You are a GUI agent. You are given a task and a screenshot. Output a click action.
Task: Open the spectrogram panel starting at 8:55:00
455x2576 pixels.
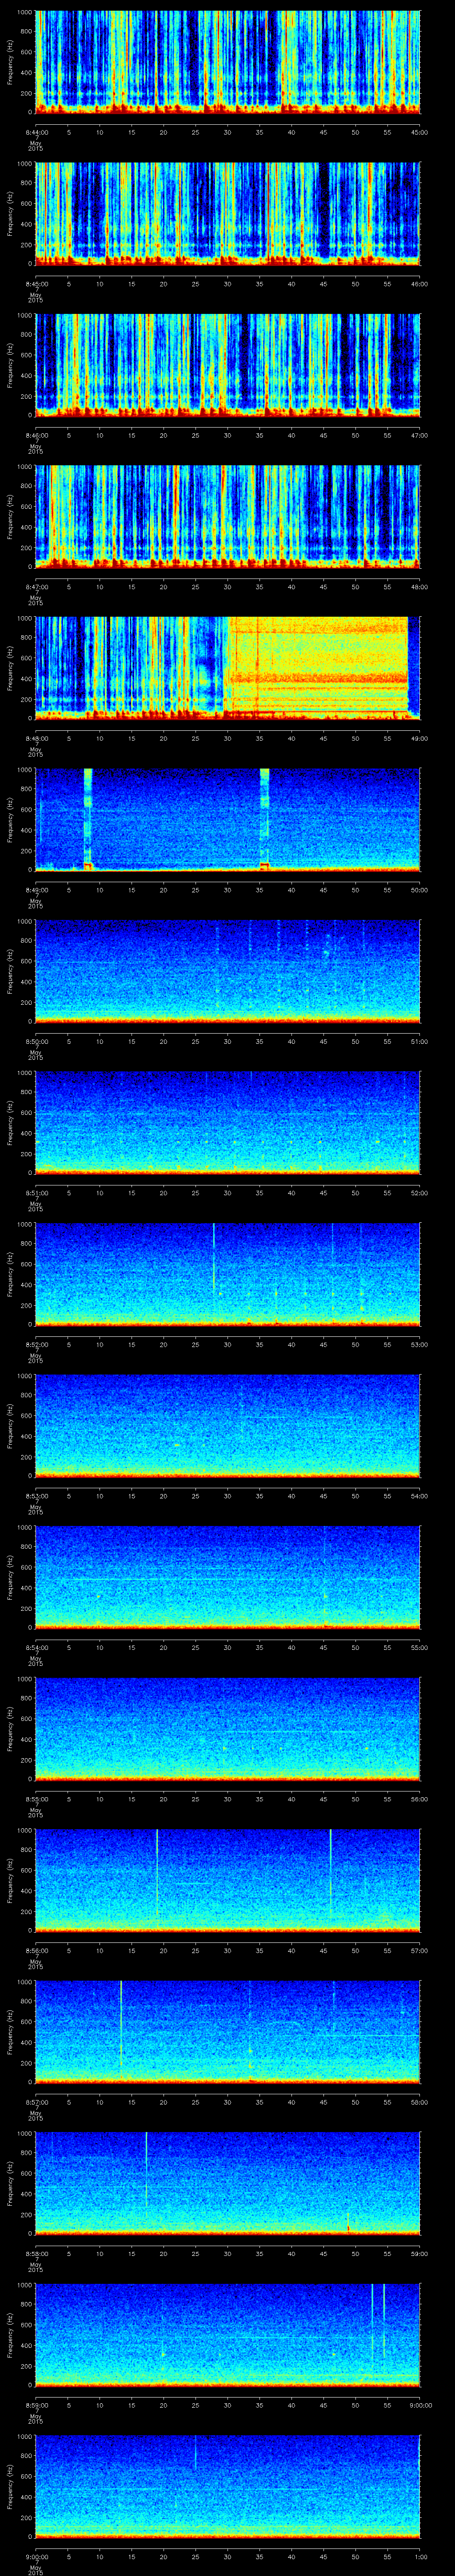point(227,1728)
